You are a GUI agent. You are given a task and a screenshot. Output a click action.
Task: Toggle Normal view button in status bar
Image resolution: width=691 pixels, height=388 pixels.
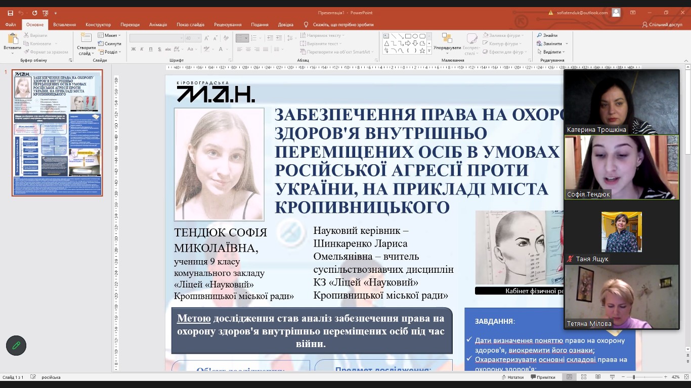tap(569, 377)
